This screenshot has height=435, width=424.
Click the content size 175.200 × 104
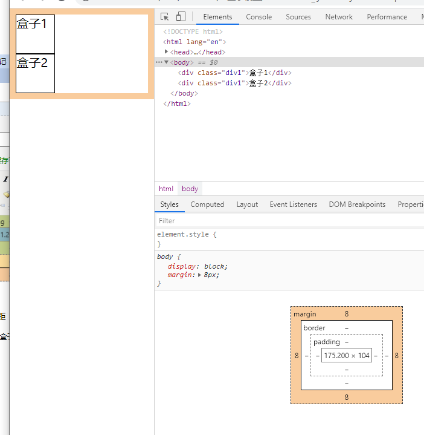tap(347, 355)
